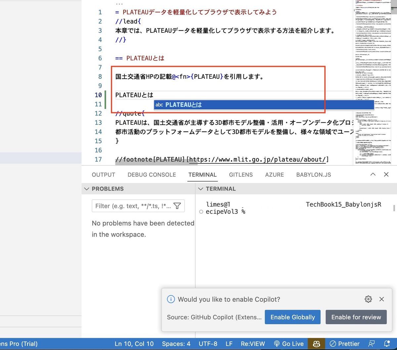Click the Prettier status item

(345, 344)
